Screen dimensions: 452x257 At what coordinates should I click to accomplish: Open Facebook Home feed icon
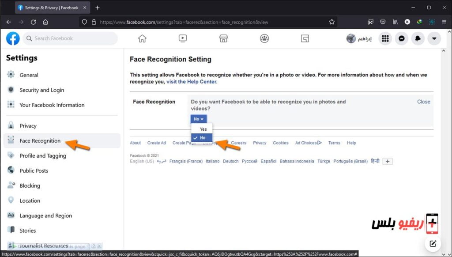click(142, 39)
